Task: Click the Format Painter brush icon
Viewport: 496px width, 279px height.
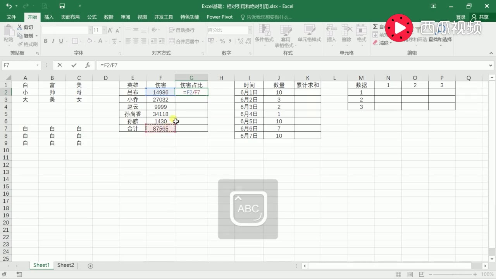Action: tap(20, 44)
